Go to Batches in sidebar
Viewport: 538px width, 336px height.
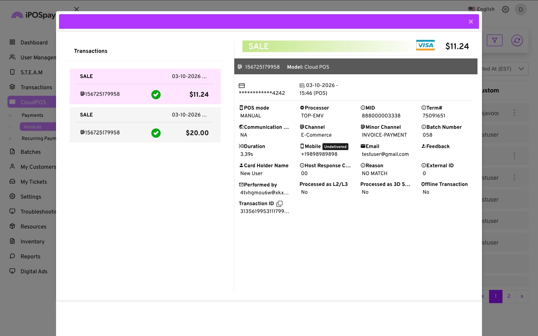point(30,152)
